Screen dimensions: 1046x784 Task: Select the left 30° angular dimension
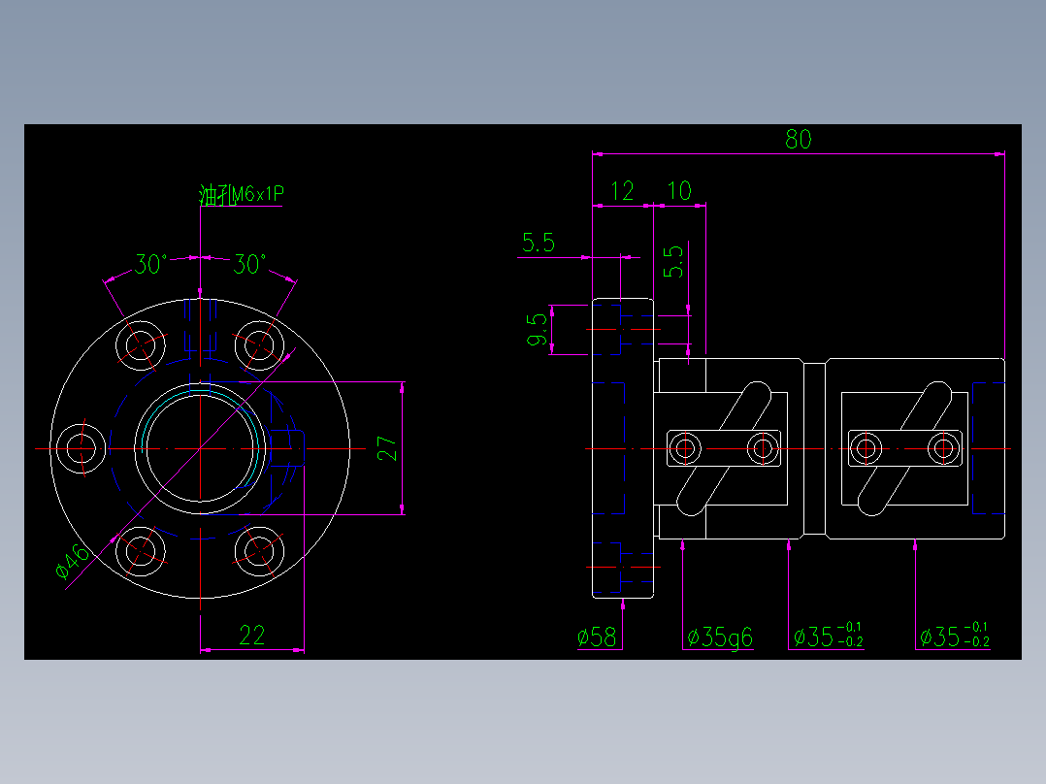(x=150, y=261)
